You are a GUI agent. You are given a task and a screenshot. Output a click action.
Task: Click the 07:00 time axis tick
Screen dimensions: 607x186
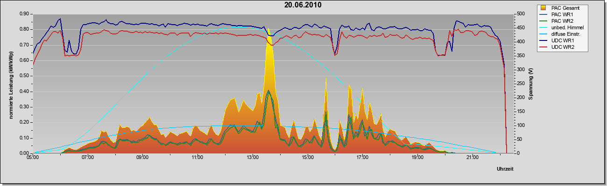click(x=88, y=158)
